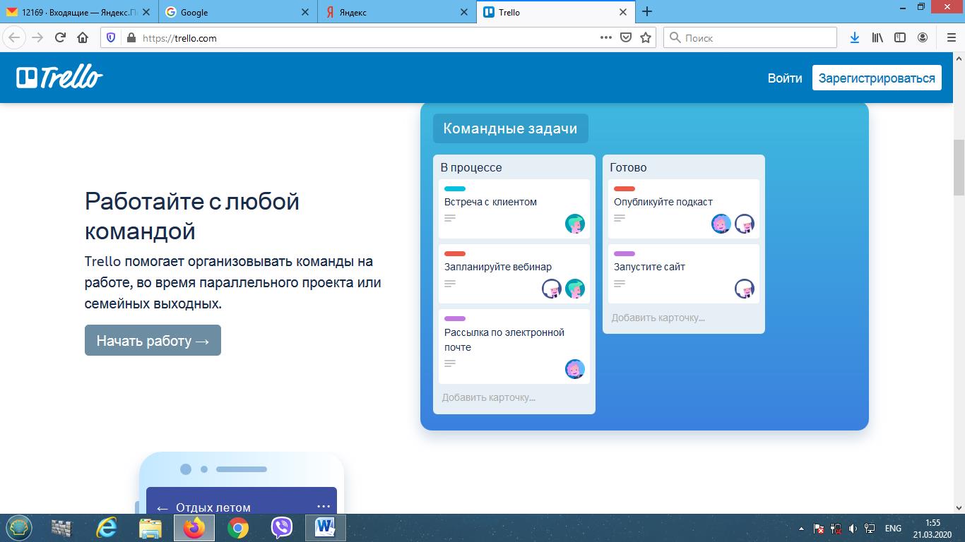965x542 pixels.
Task: Bookmark this page with star icon
Action: click(x=646, y=38)
